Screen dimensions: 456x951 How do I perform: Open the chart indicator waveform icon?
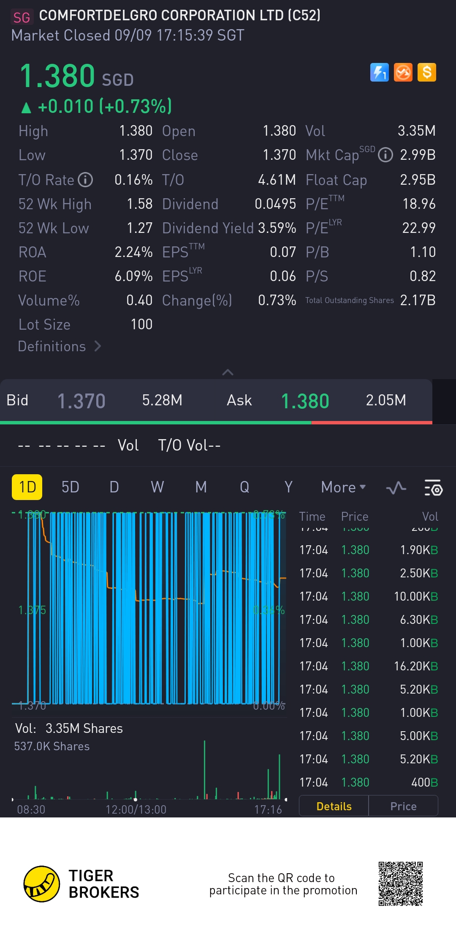[x=396, y=487]
